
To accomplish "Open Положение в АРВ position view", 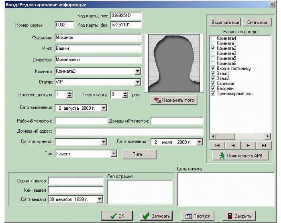I will coord(240,156).
